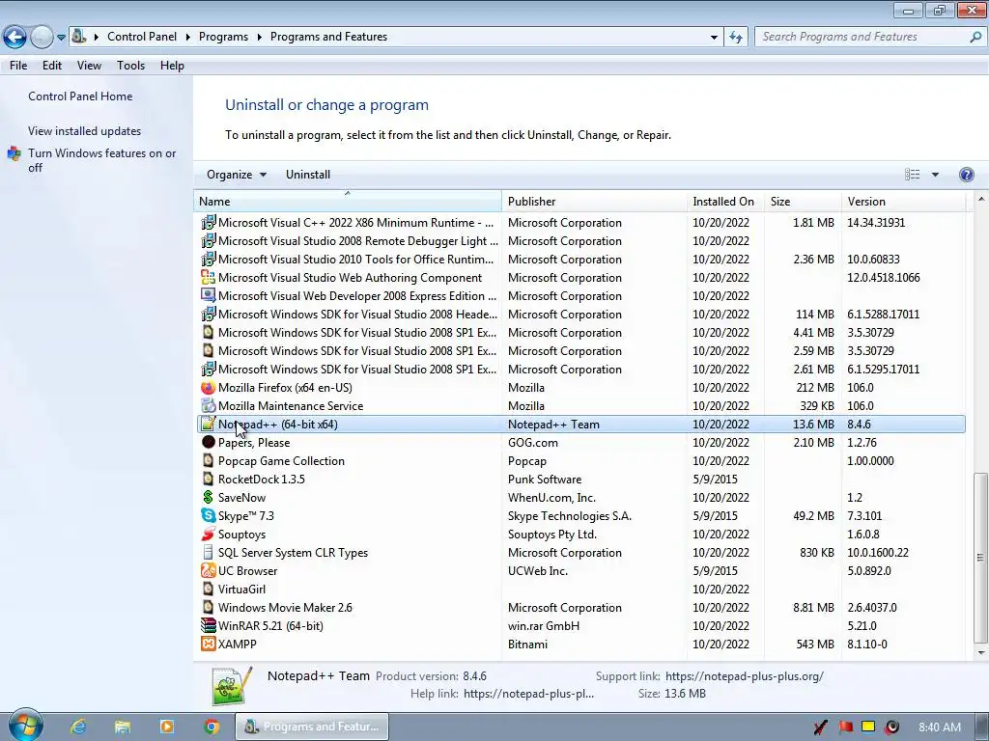Select the Microsoft Visual Studio Web Authoring Component icon
Screen dimensions: 989x741
[208, 277]
